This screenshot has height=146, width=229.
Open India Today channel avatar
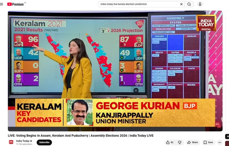(x=11, y=142)
